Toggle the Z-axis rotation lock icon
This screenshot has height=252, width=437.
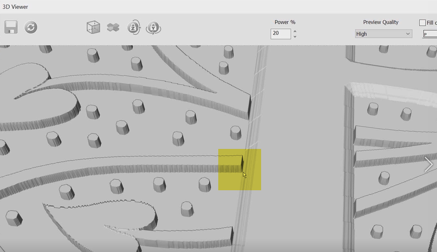tap(134, 27)
